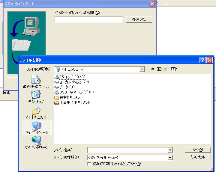The image size is (216, 172).
Task: Select the DVD-RAM ドライブ (F:) icon
Action: 57,92
